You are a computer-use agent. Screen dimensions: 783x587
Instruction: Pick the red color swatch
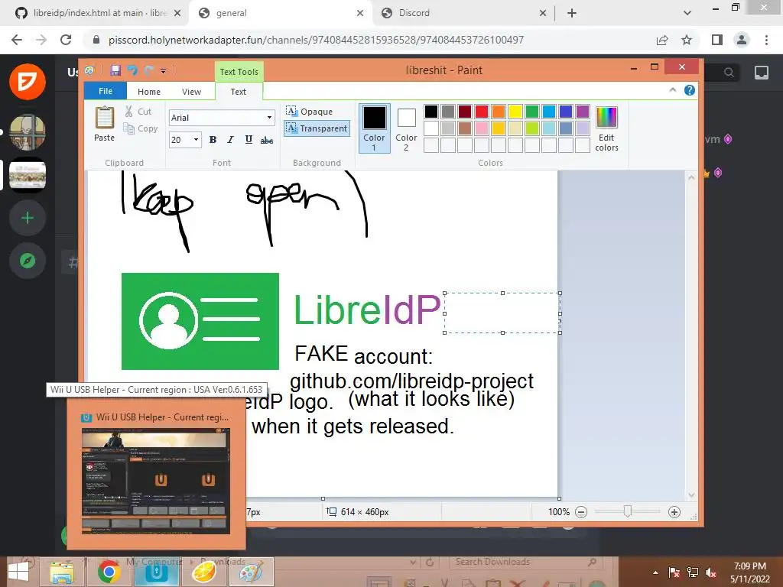click(482, 112)
